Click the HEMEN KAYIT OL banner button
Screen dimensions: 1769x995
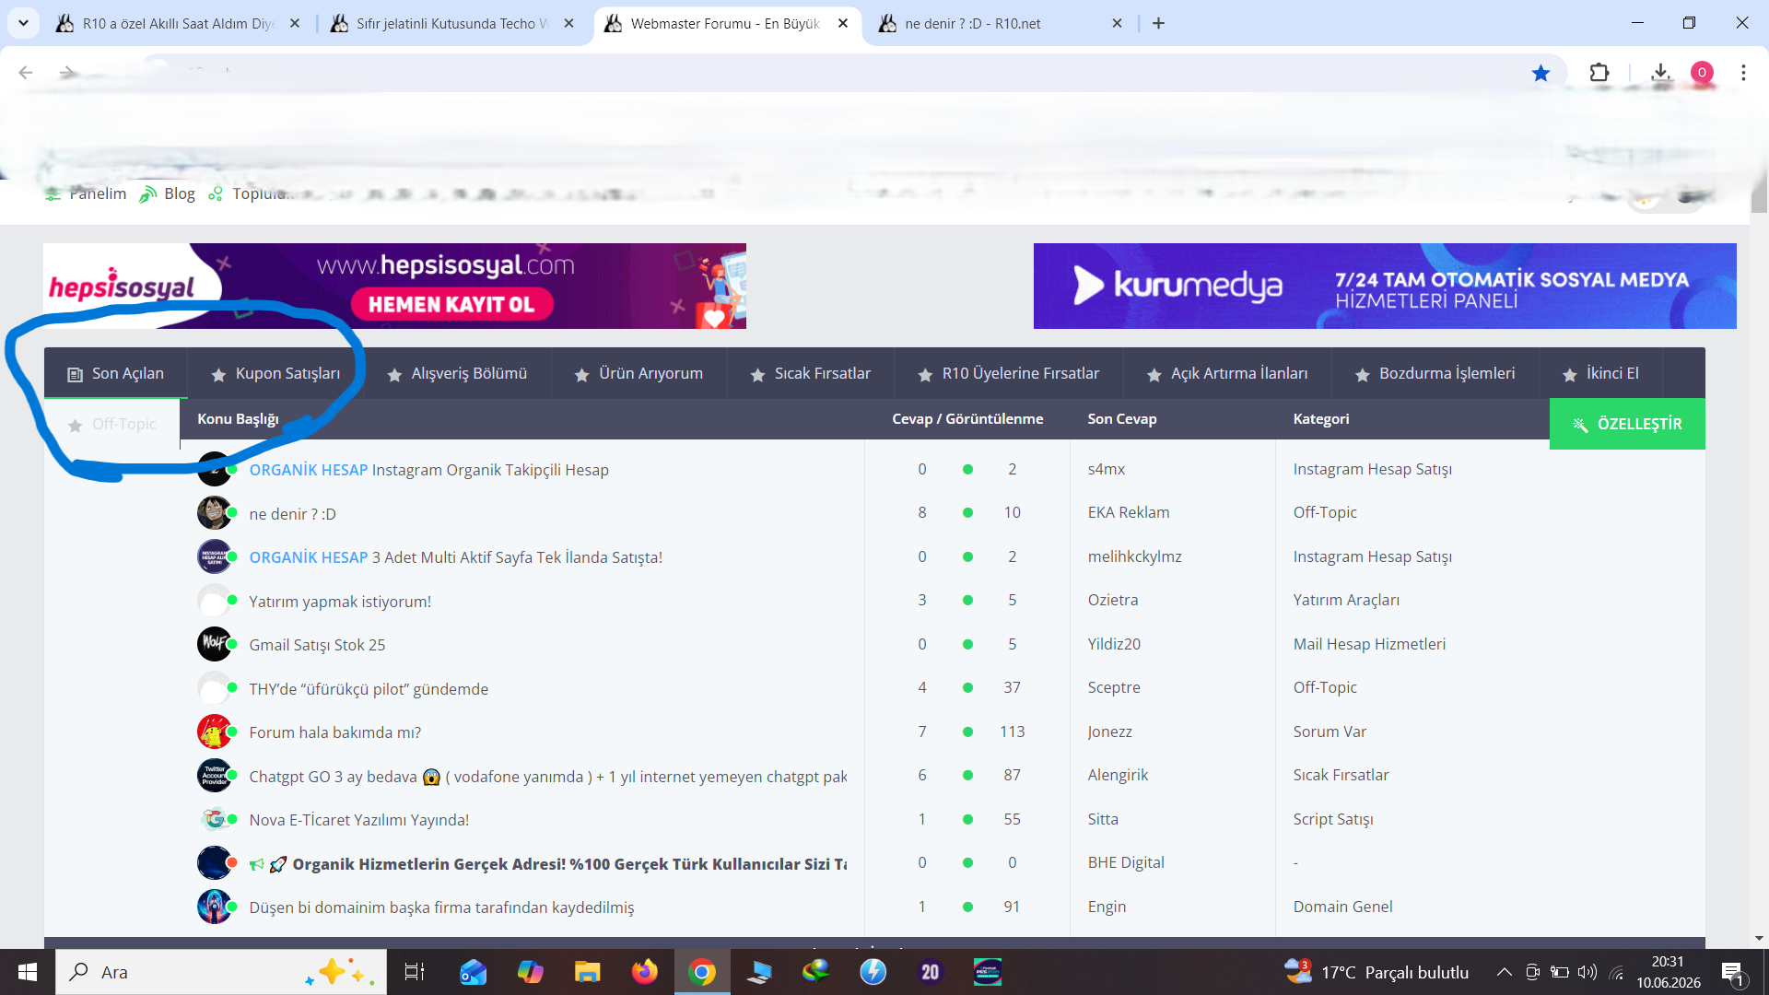451,304
